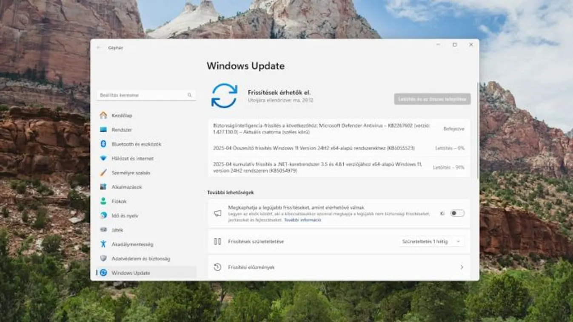
Task: Click the Letöltés – 0% status
Action: (x=450, y=148)
